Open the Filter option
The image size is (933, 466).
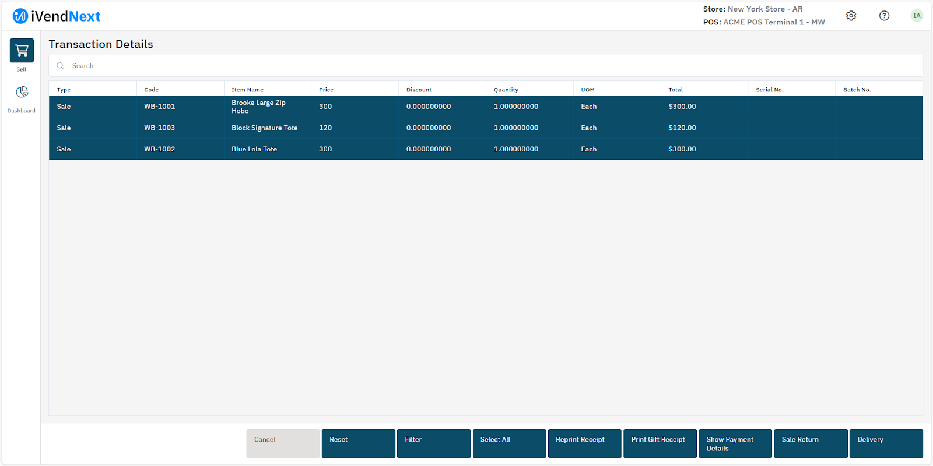point(433,443)
